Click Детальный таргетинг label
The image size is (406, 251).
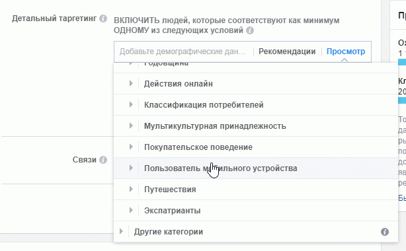54,18
